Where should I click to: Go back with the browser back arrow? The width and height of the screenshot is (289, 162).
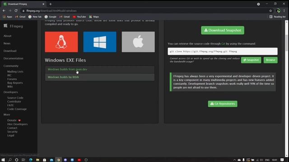4,11
